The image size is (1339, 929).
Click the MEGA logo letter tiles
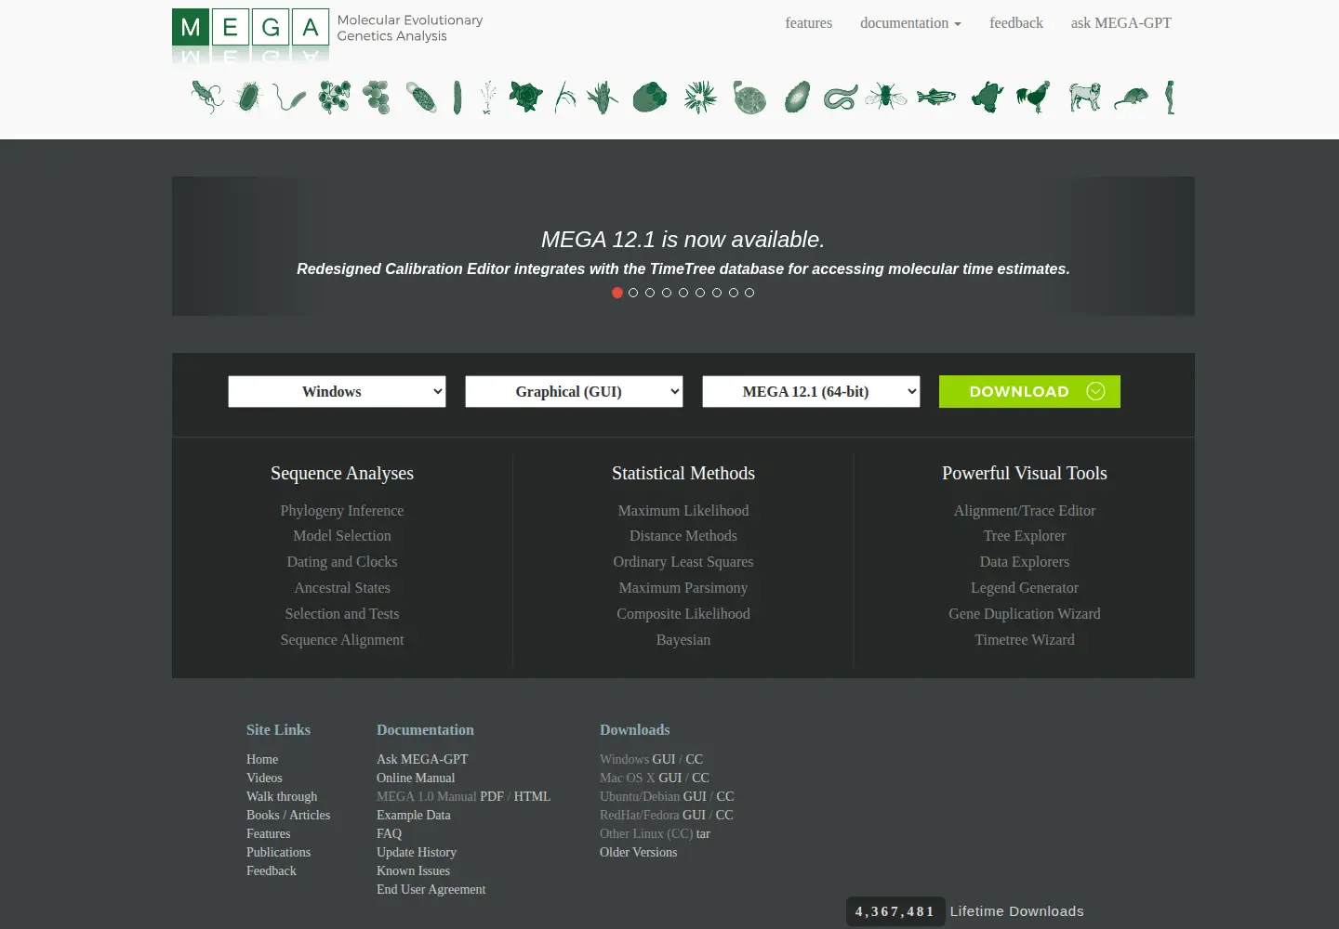pyautogui.click(x=251, y=28)
